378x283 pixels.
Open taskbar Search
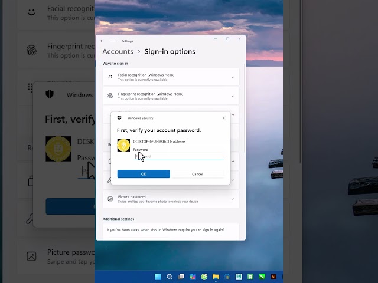pyautogui.click(x=170, y=277)
